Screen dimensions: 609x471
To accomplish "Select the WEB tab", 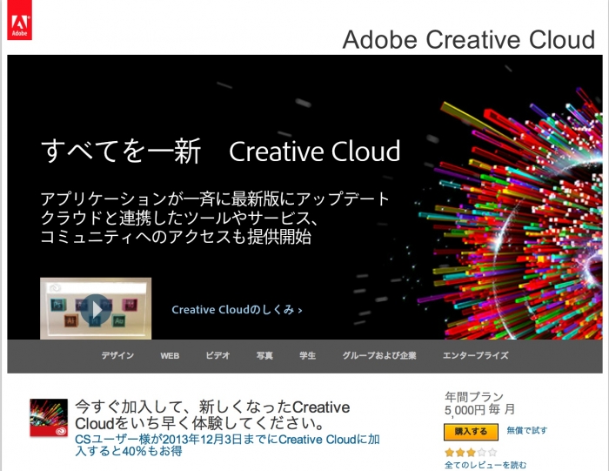I will tap(170, 355).
